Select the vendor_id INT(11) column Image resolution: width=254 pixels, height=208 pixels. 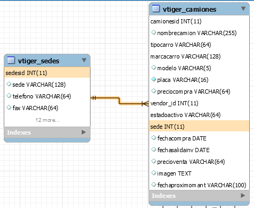tap(199, 103)
